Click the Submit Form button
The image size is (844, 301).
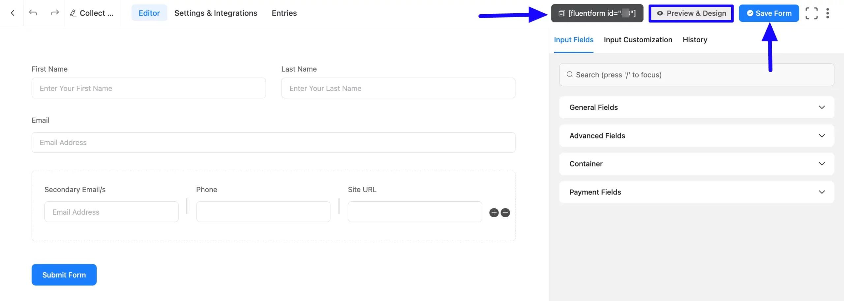click(x=64, y=275)
